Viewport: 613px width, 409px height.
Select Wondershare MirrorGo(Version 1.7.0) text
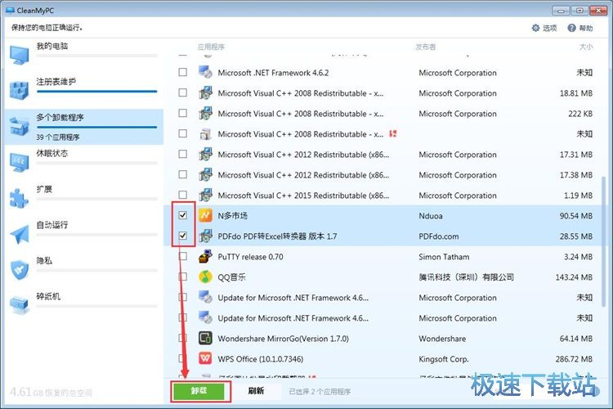[x=283, y=339]
